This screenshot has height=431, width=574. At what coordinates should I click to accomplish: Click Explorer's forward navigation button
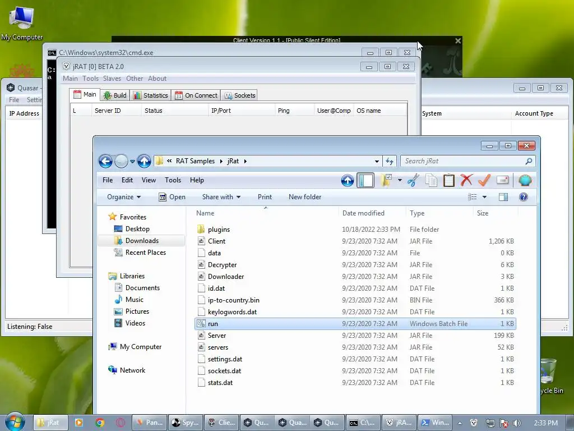pos(121,161)
